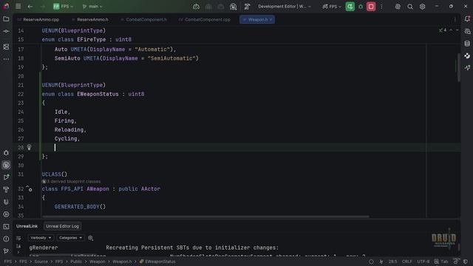This screenshot has width=473, height=266.
Task: Open Development Editor configuration dropdown
Action: click(285, 7)
